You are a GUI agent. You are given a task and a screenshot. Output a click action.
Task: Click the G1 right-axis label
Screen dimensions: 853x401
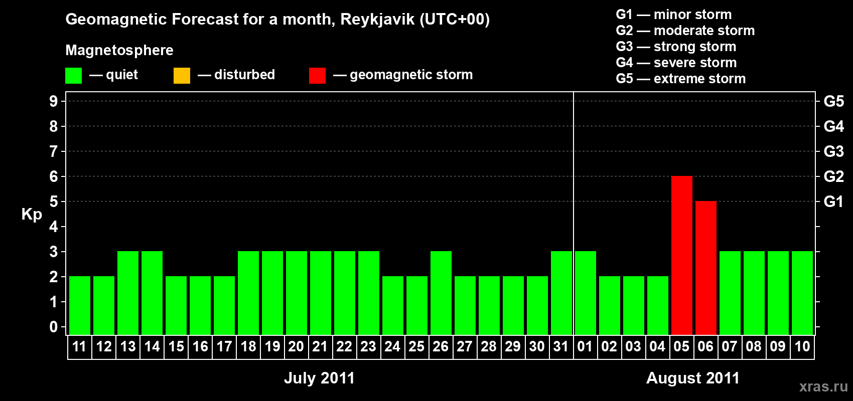(x=834, y=202)
